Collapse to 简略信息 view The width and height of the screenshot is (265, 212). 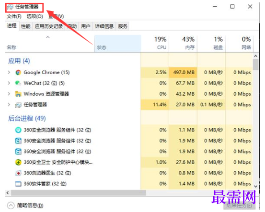[25, 205]
